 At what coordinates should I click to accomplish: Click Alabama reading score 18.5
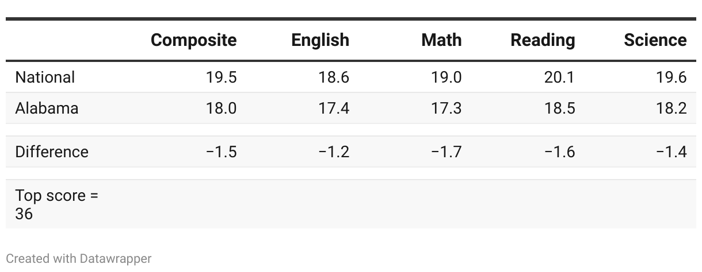pyautogui.click(x=559, y=108)
